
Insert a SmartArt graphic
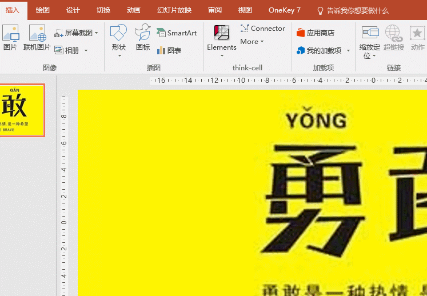click(x=177, y=33)
